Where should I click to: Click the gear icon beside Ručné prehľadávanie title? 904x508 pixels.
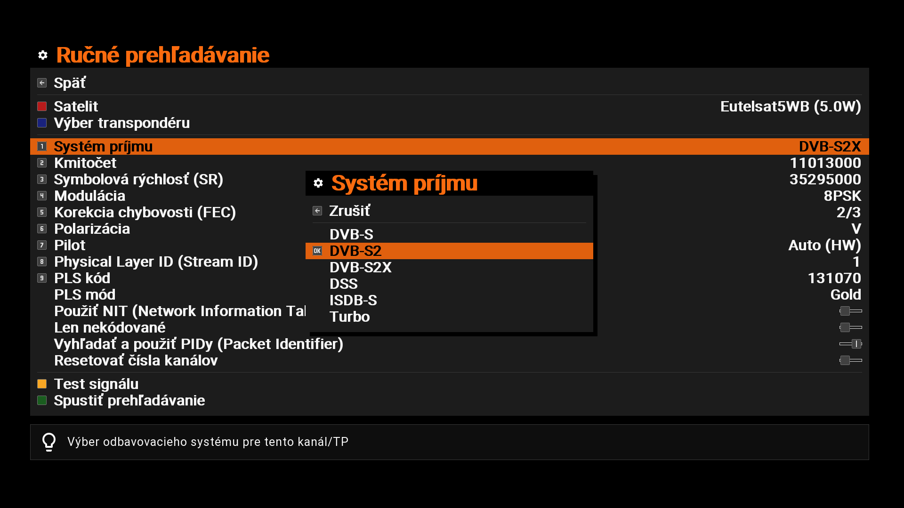43,56
